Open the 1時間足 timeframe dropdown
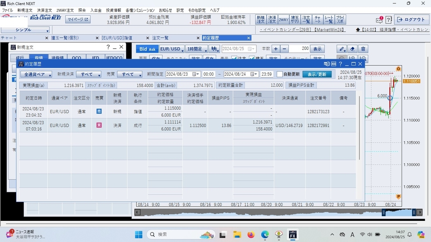Screen dimensions: 431x242 click(x=197, y=49)
